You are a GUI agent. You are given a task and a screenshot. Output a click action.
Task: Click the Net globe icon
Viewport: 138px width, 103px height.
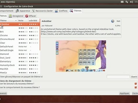pos(113,21)
